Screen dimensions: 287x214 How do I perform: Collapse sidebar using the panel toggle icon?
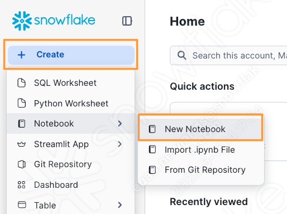pos(127,21)
